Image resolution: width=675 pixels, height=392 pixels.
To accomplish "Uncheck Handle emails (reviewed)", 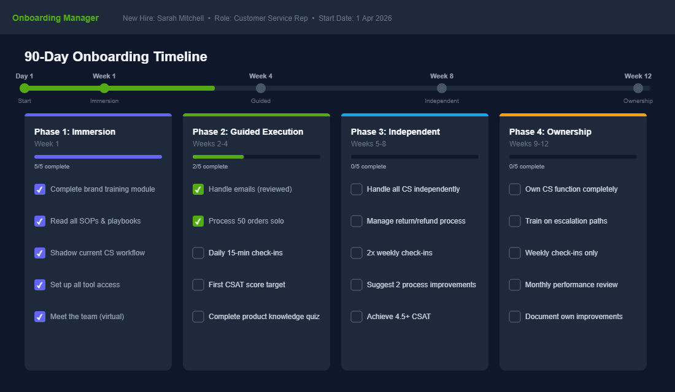I will (198, 189).
